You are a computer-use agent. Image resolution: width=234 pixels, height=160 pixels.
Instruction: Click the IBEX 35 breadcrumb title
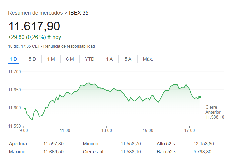click(x=79, y=13)
